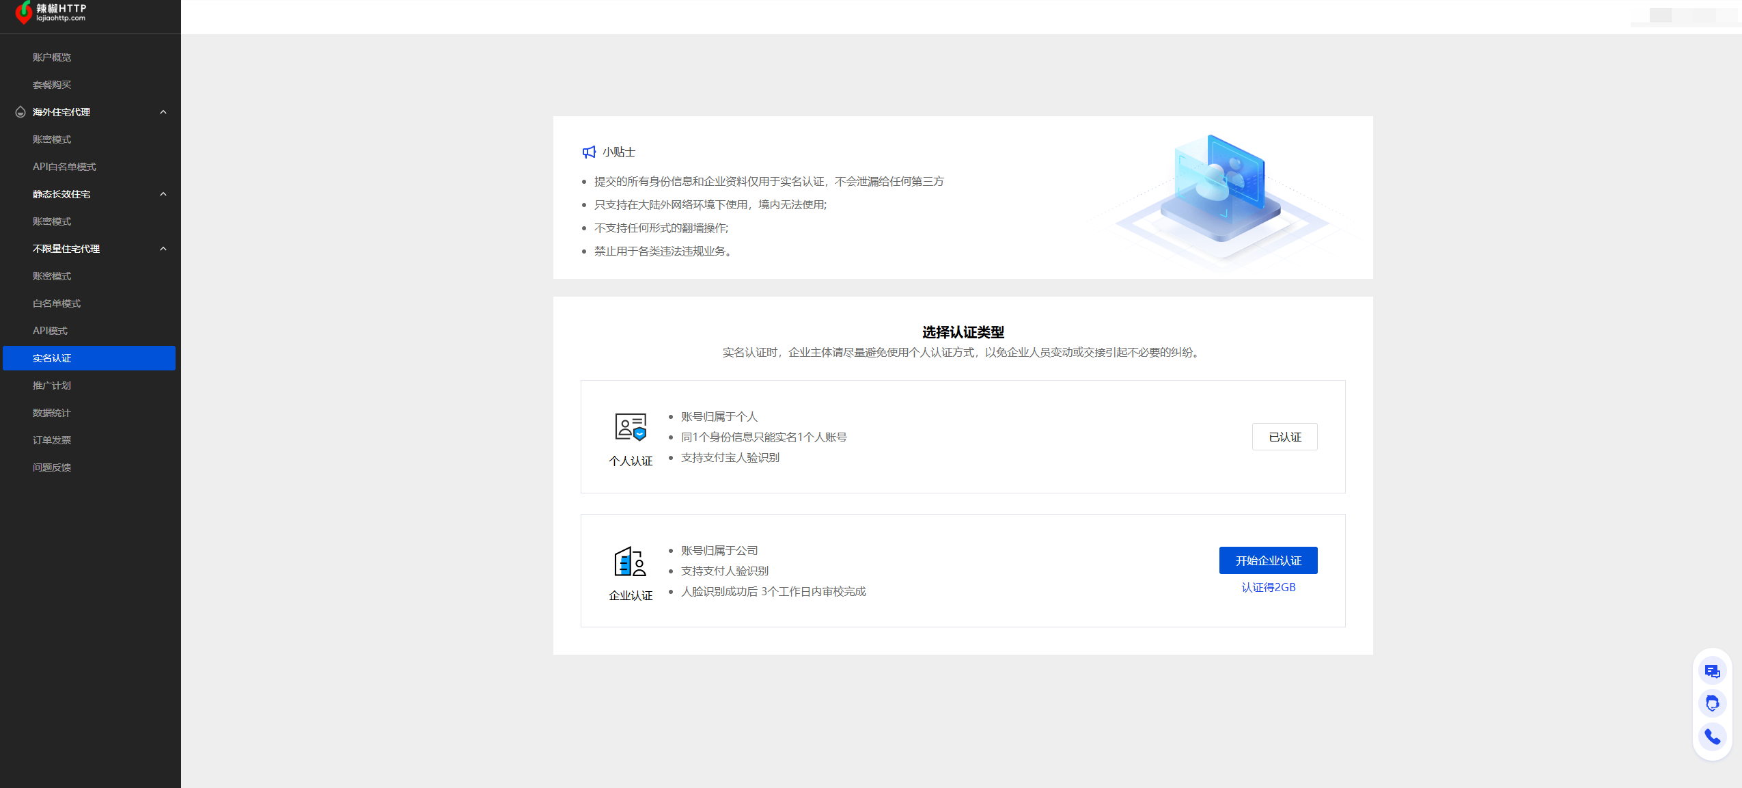Image resolution: width=1742 pixels, height=788 pixels.
Task: Click the 辣椒HTTP logo icon
Action: tap(24, 12)
